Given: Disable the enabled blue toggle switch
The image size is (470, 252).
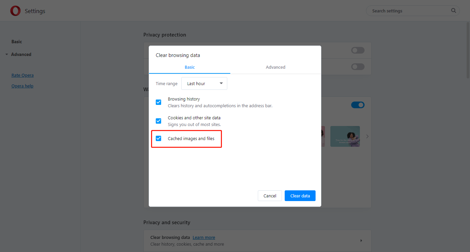Looking at the screenshot, I should click(358, 105).
